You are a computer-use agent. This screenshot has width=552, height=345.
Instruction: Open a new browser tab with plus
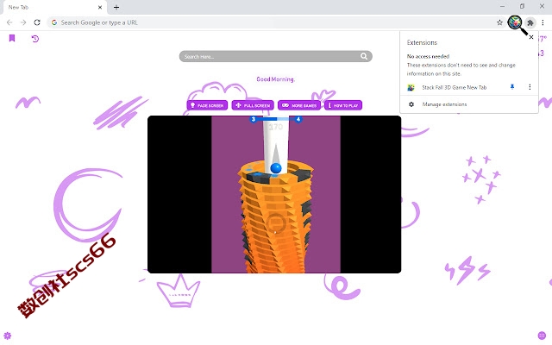point(116,7)
